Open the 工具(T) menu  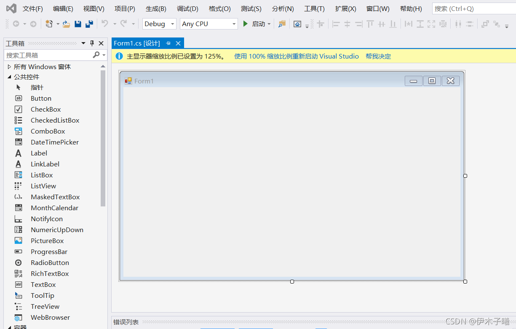click(x=314, y=8)
